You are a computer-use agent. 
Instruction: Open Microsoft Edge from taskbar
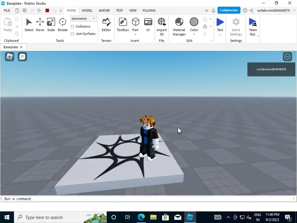pyautogui.click(x=141, y=217)
